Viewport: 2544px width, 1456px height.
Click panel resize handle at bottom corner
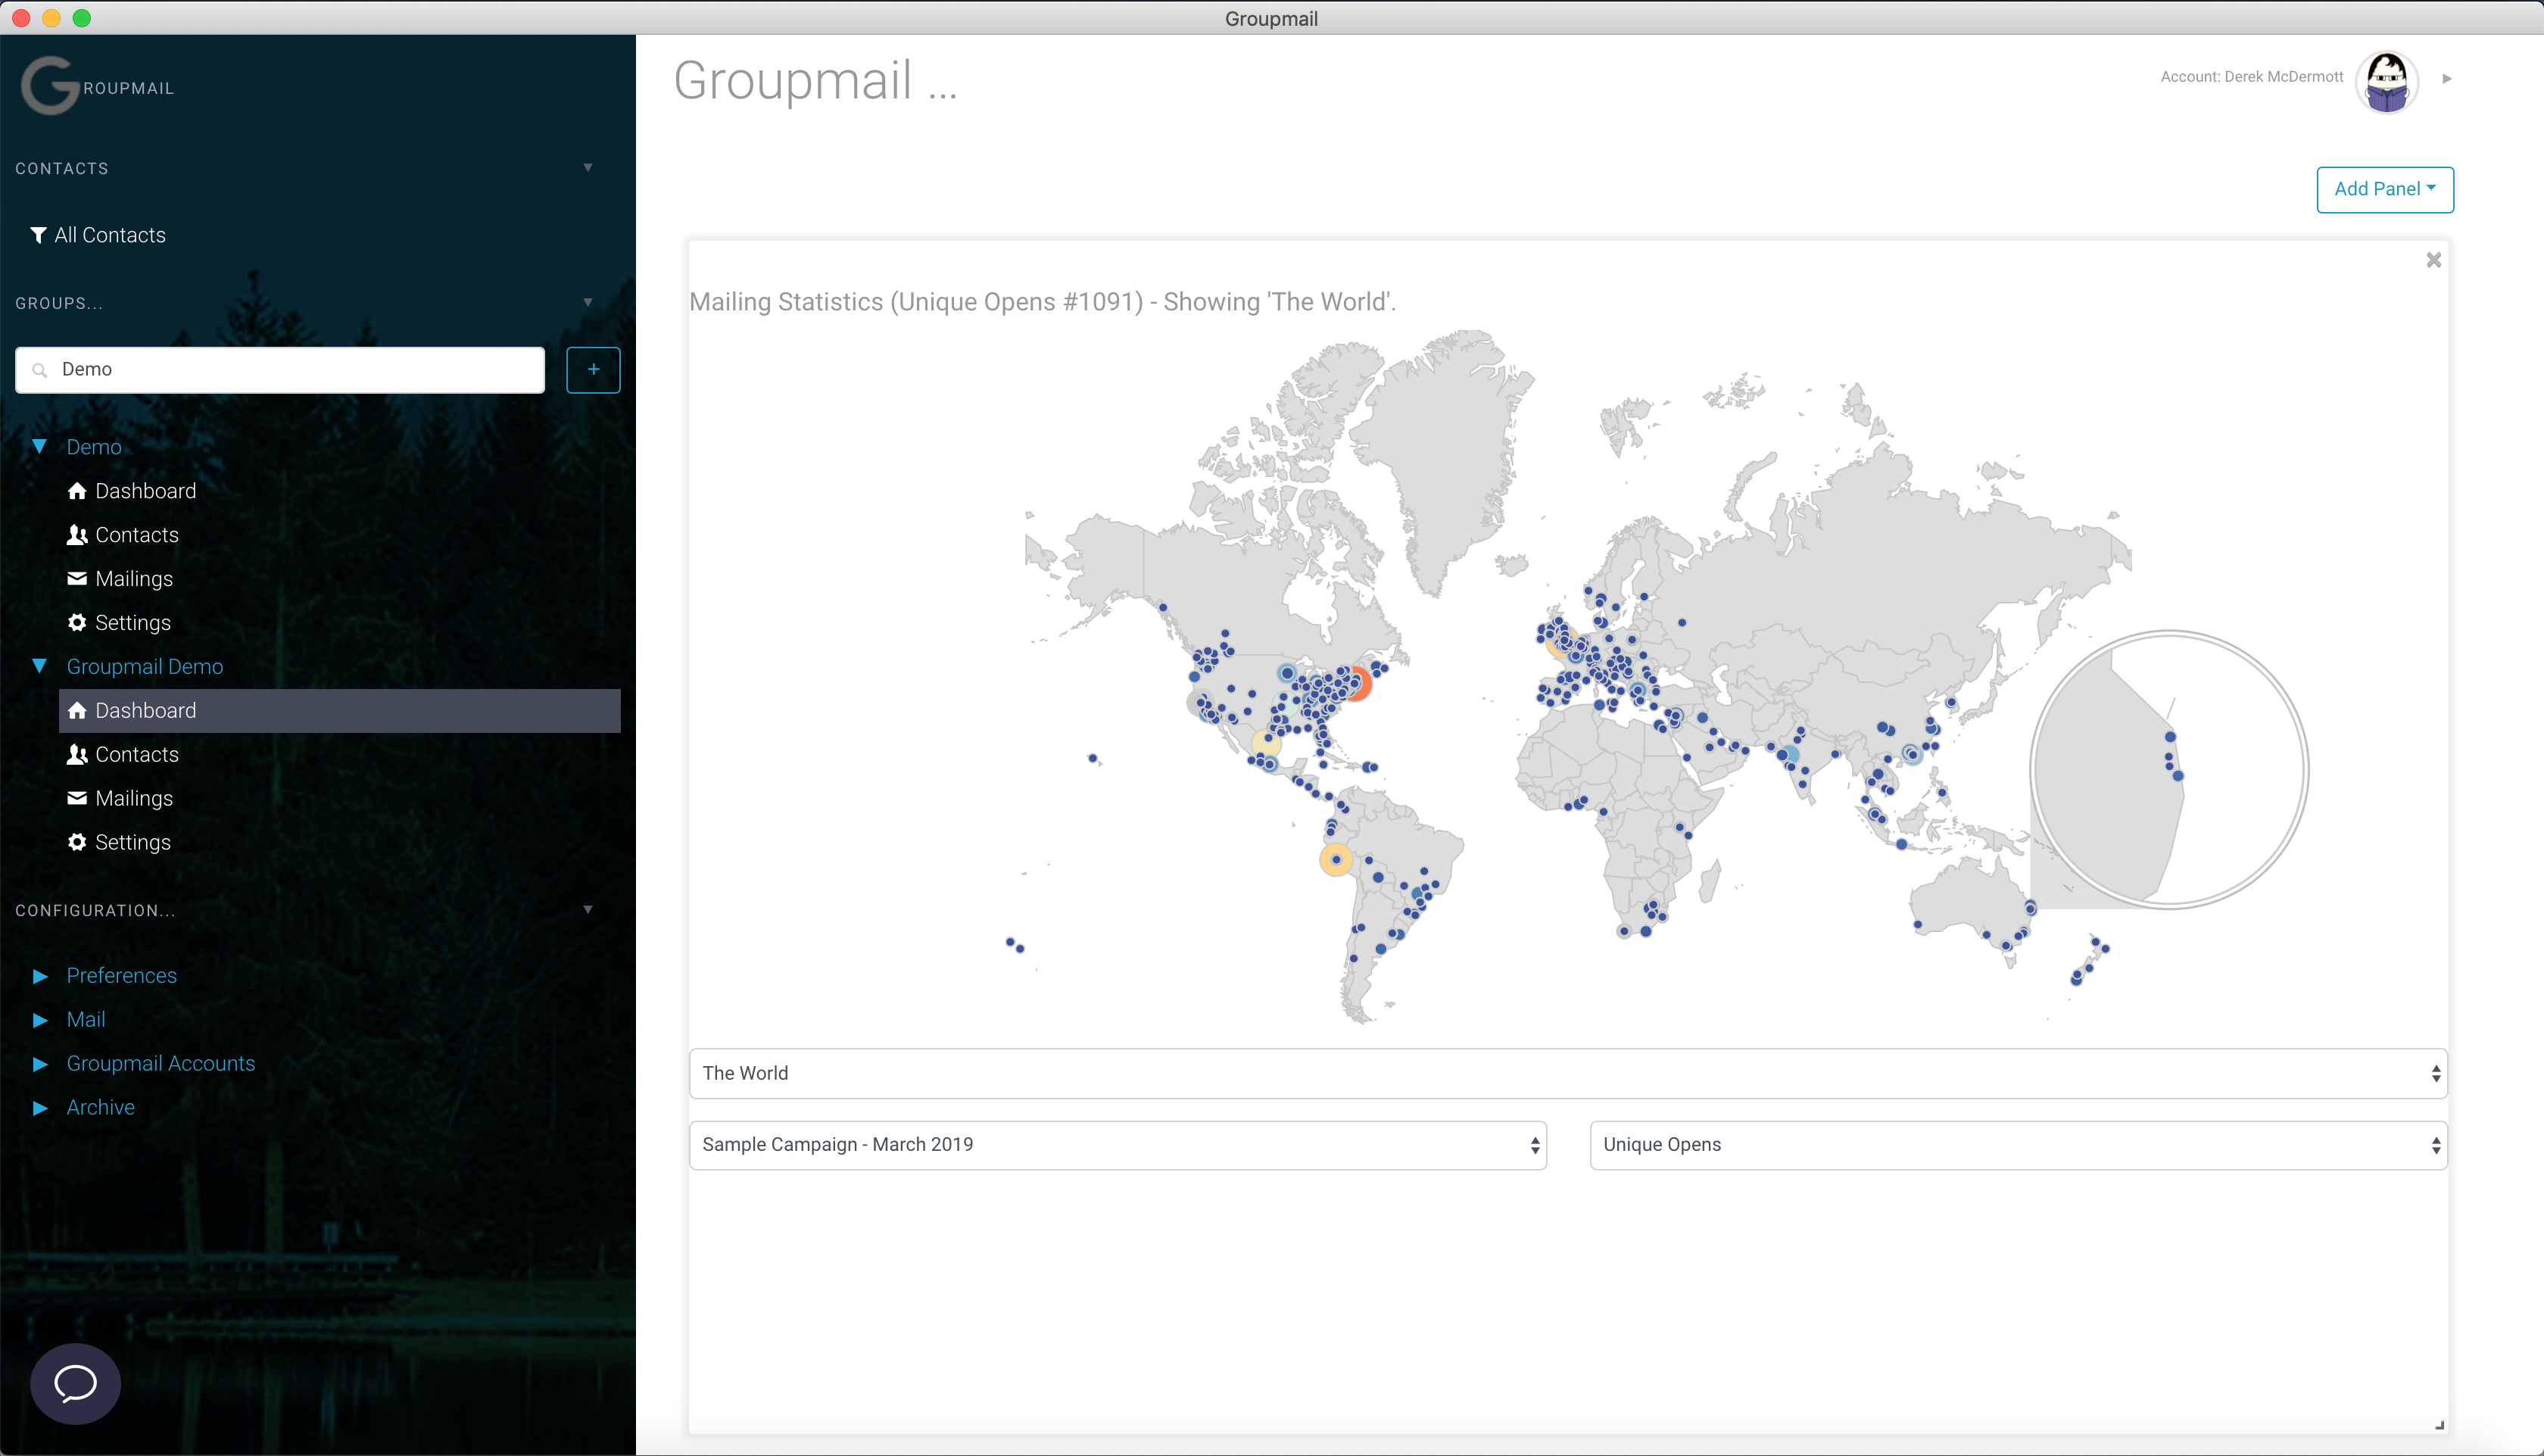coord(2439,1425)
